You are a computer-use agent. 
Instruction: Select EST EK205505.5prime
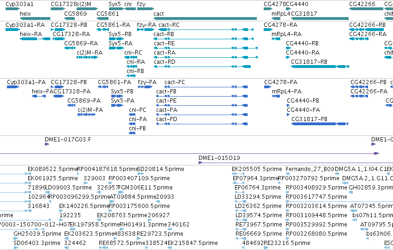tap(257, 169)
